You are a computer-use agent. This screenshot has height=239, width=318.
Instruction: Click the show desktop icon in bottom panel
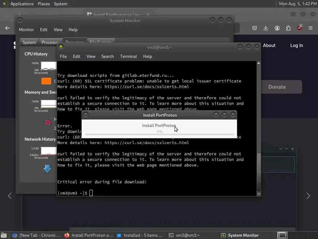4,235
